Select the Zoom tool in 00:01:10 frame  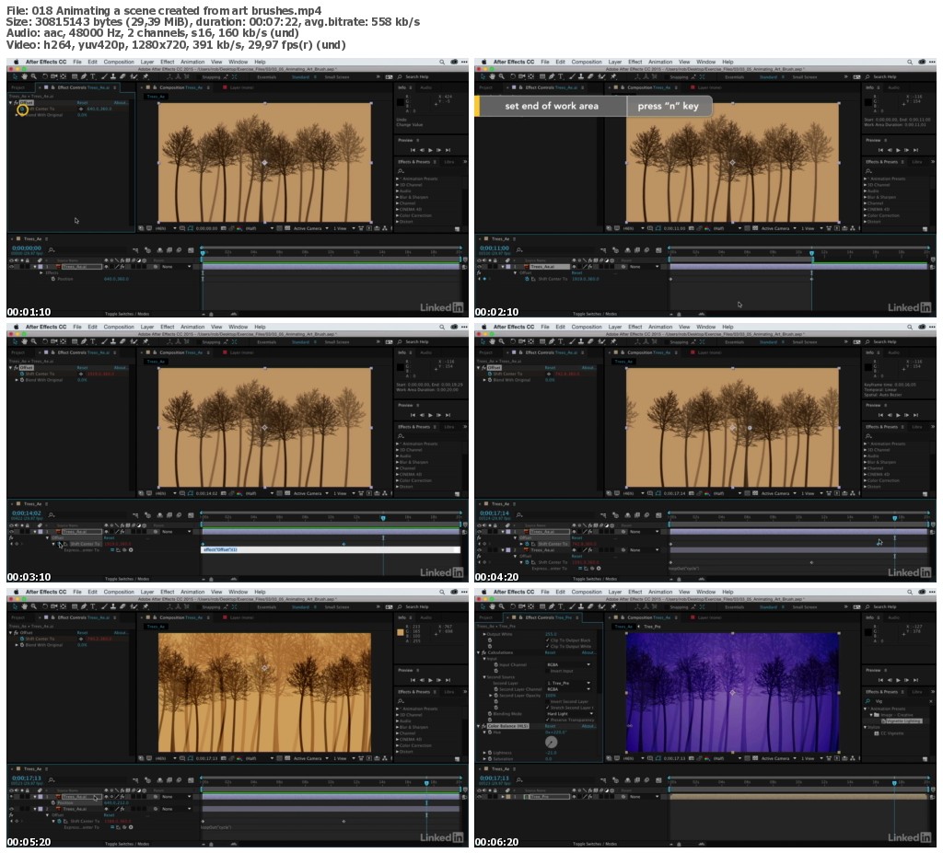(x=34, y=76)
